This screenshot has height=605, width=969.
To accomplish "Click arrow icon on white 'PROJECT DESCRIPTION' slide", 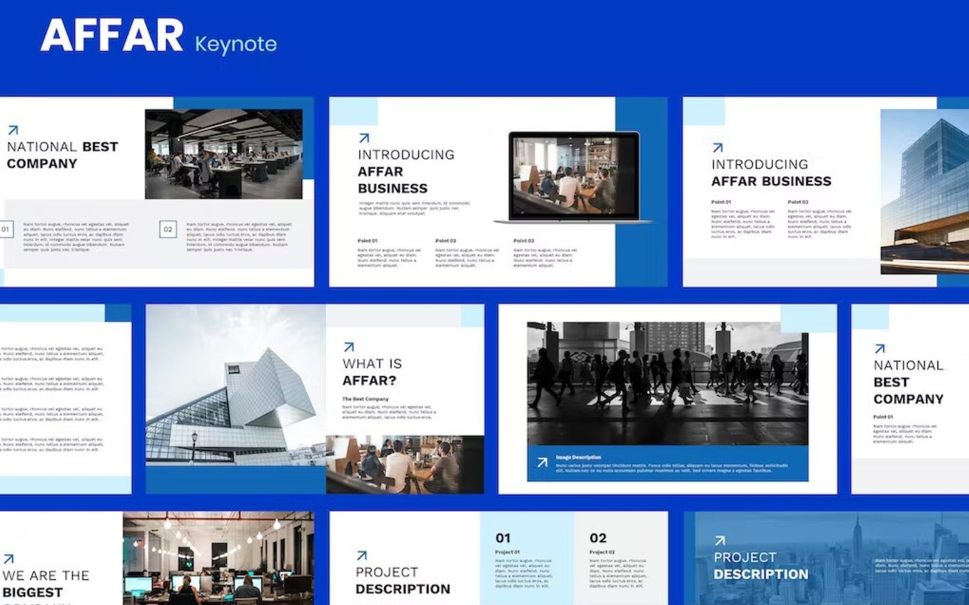I will click(x=362, y=555).
